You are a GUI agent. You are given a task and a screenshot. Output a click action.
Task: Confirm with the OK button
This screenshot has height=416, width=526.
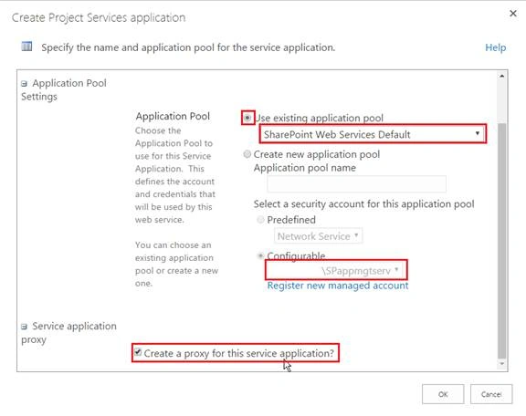[x=443, y=394]
